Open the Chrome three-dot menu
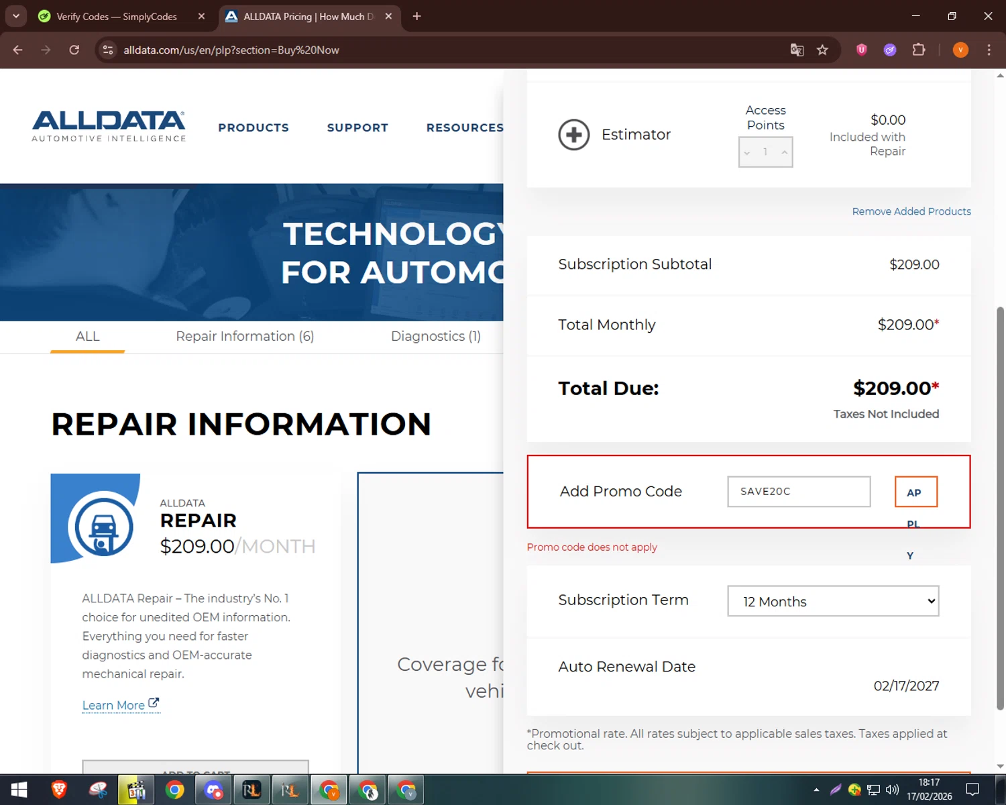Image resolution: width=1006 pixels, height=805 pixels. tap(989, 50)
